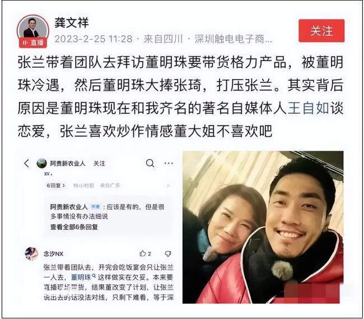Expand the 6回复 replies chevron
The width and height of the screenshot is (364, 319).
tap(56, 186)
